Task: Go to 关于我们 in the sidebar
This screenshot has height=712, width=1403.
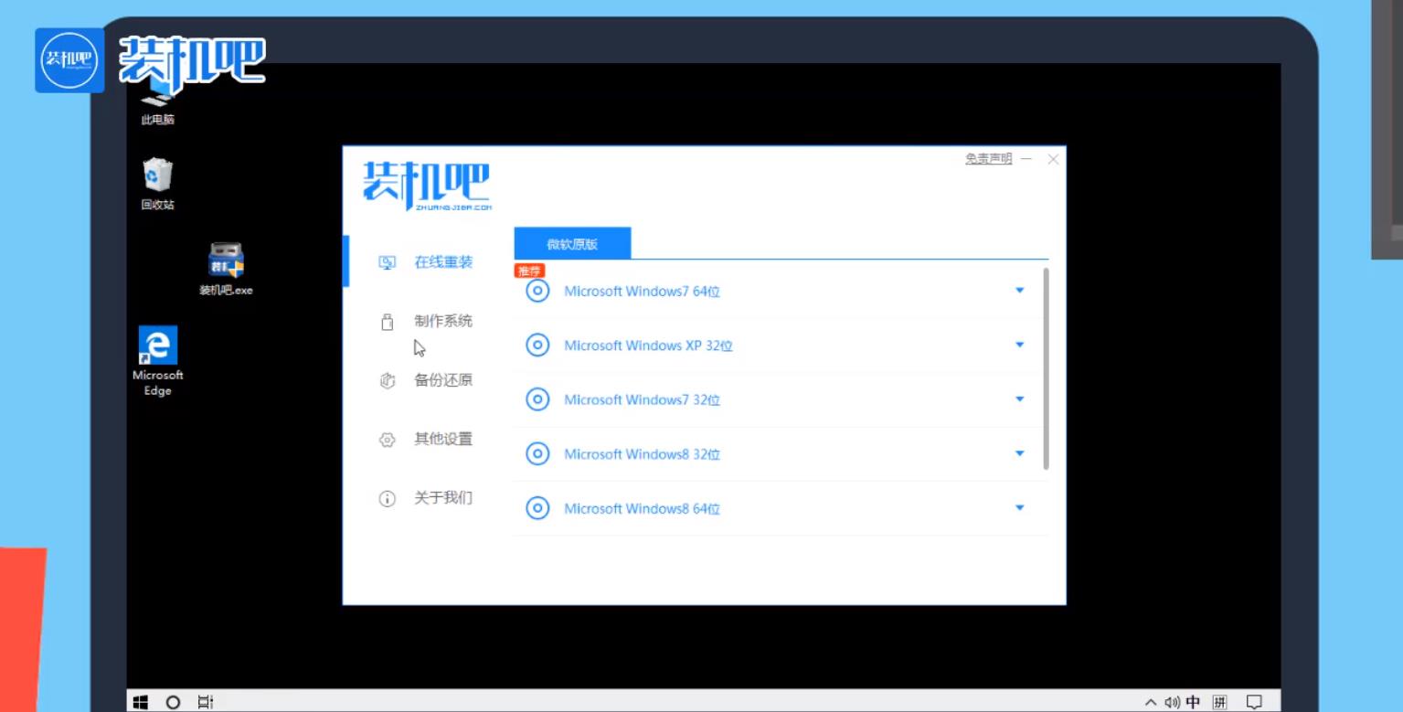Action: pos(443,498)
